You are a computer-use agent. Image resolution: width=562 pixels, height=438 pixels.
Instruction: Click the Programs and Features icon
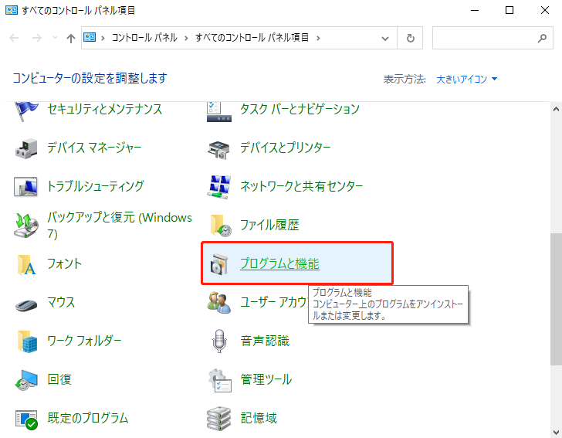[x=219, y=264]
